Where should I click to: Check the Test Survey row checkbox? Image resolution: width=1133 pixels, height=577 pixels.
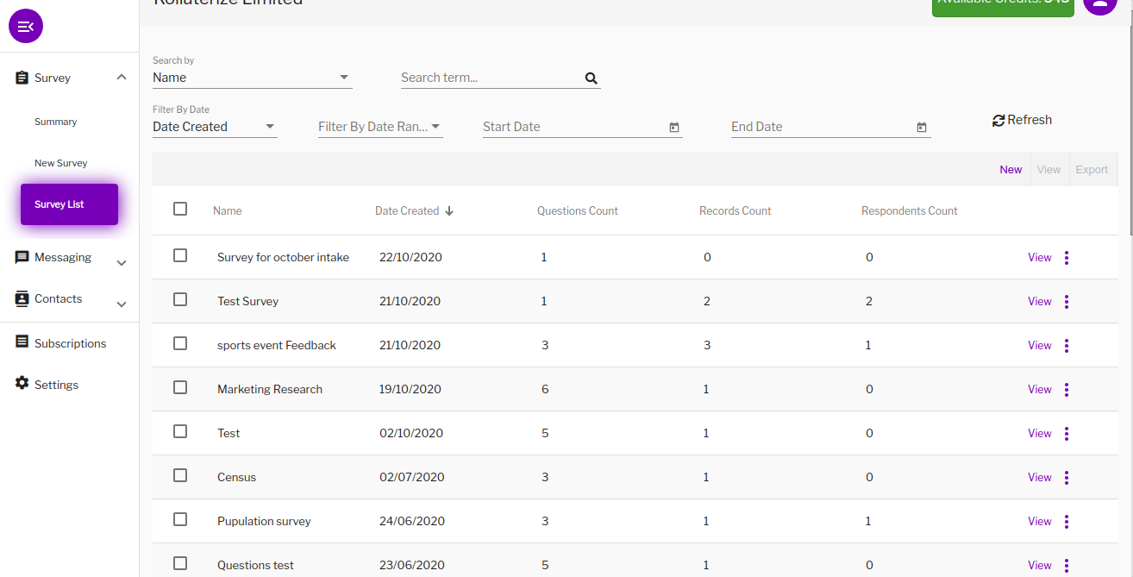(x=180, y=299)
